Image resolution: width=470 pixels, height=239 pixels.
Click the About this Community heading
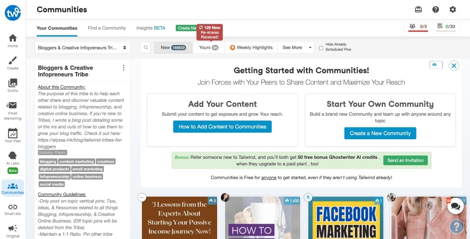tap(62, 87)
